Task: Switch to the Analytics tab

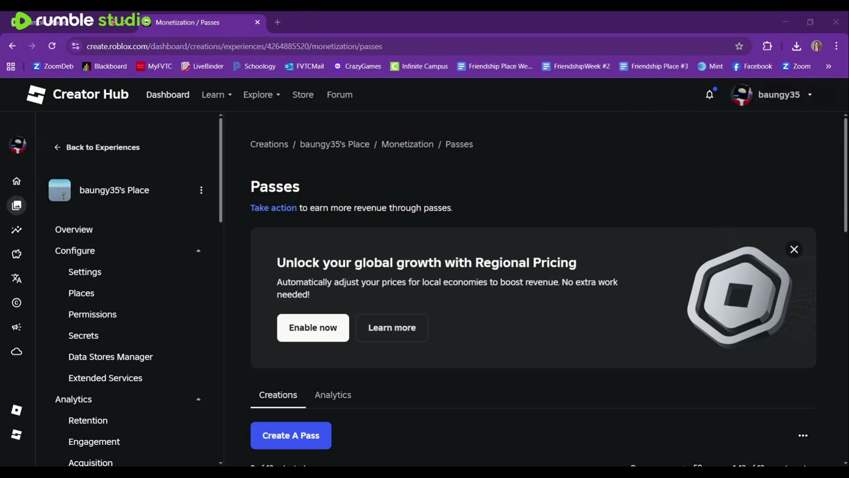Action: (x=333, y=394)
